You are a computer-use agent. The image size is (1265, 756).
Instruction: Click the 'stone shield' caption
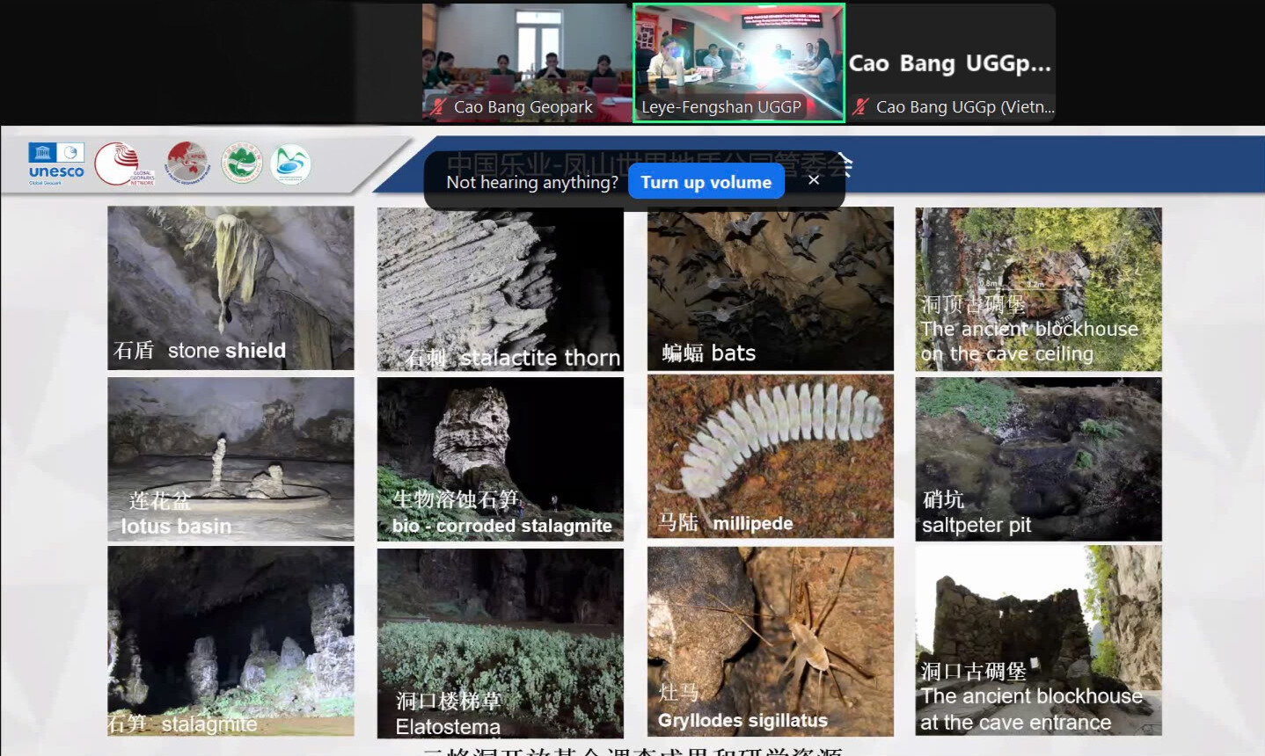(227, 351)
